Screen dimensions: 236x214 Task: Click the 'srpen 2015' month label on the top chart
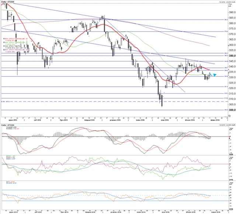tap(13, 120)
